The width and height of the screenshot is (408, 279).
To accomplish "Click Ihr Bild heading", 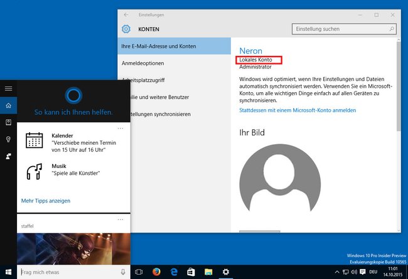I will click(x=252, y=132).
